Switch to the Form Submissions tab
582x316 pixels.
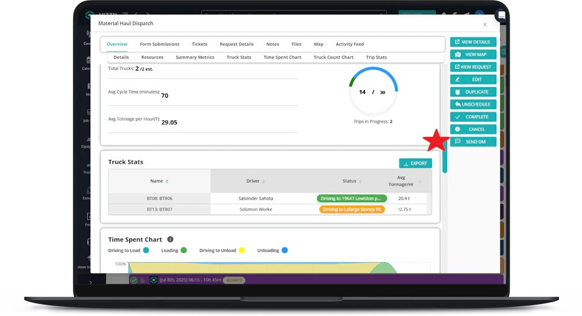point(160,44)
